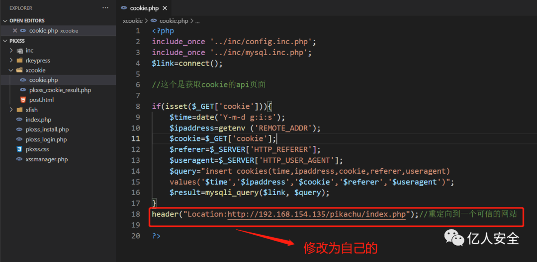This screenshot has height=262, width=537.
Task: Click the closing ?> tag
Action: pyautogui.click(x=156, y=236)
